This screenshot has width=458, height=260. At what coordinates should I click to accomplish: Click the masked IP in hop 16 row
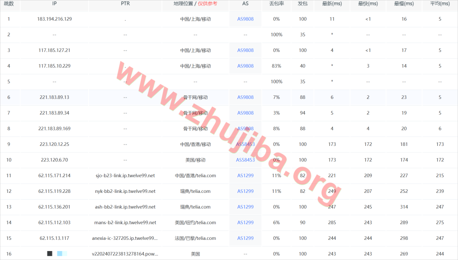coord(56,254)
